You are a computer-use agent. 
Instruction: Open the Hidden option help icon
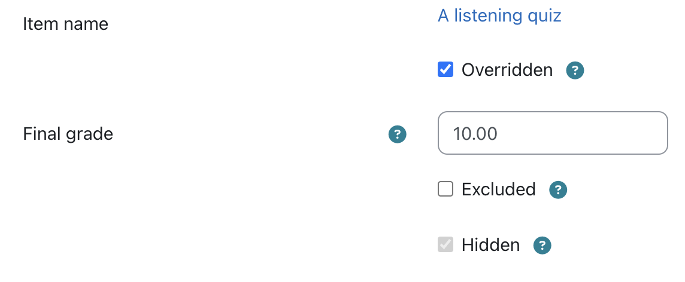(542, 246)
